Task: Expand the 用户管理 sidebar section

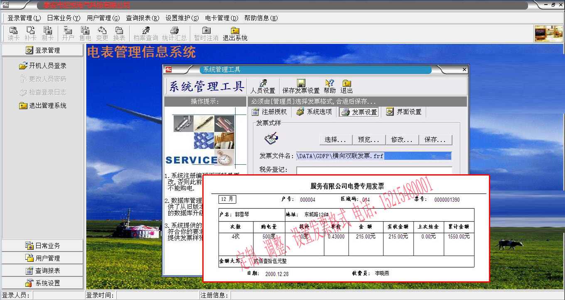Action: pyautogui.click(x=43, y=258)
